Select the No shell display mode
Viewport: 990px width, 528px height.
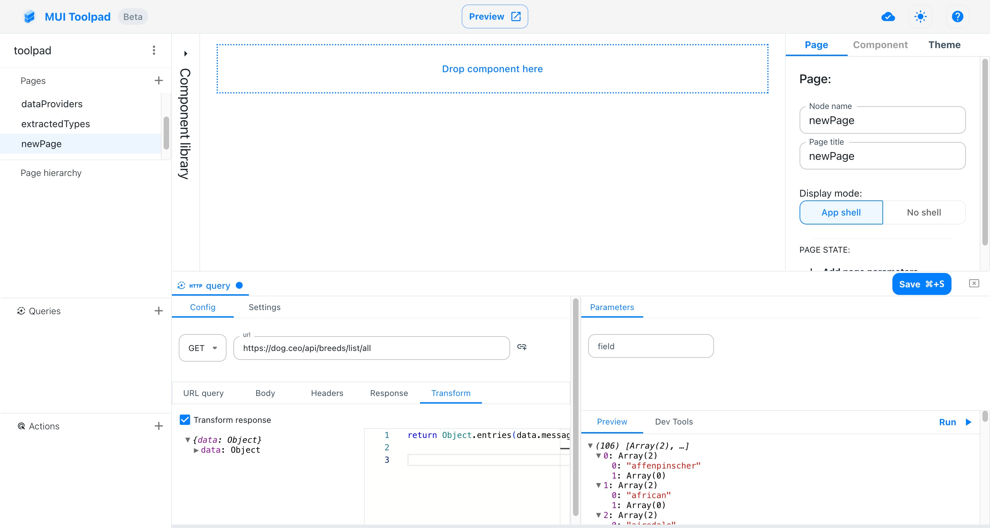[x=924, y=212]
